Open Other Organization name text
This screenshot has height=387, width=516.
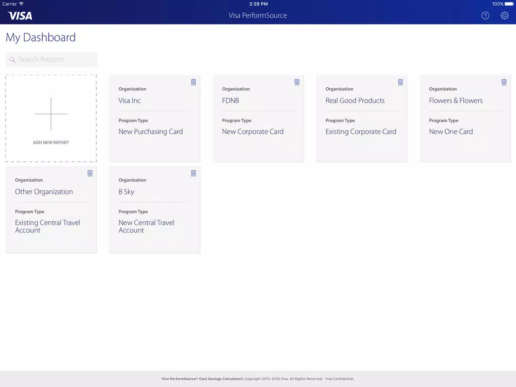tap(44, 192)
